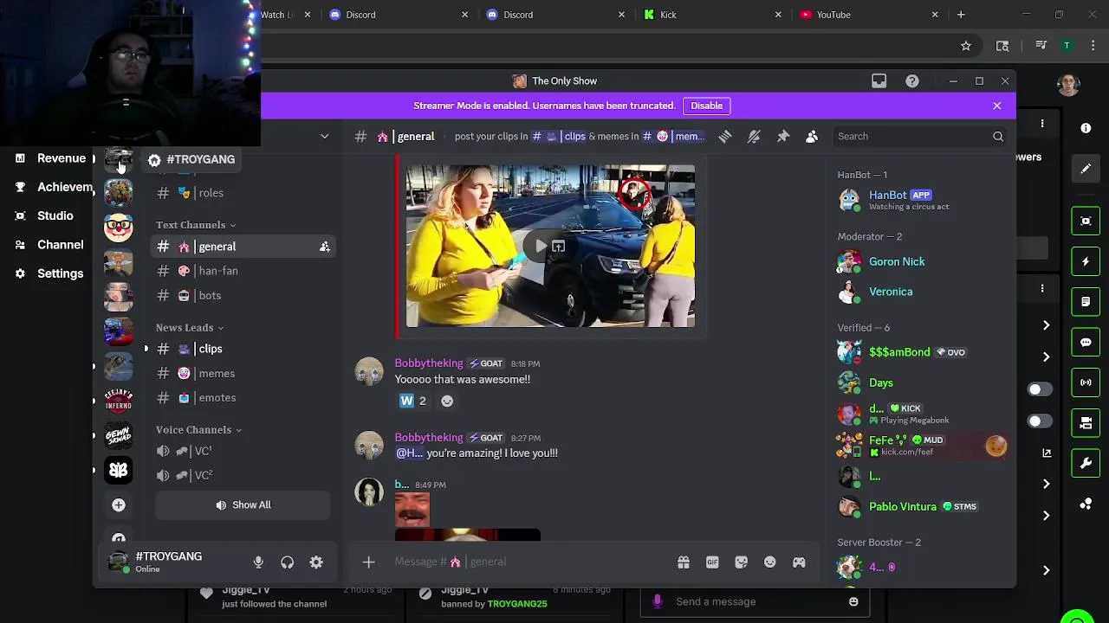Open notification settings bell icon
The image size is (1109, 623).
(754, 137)
